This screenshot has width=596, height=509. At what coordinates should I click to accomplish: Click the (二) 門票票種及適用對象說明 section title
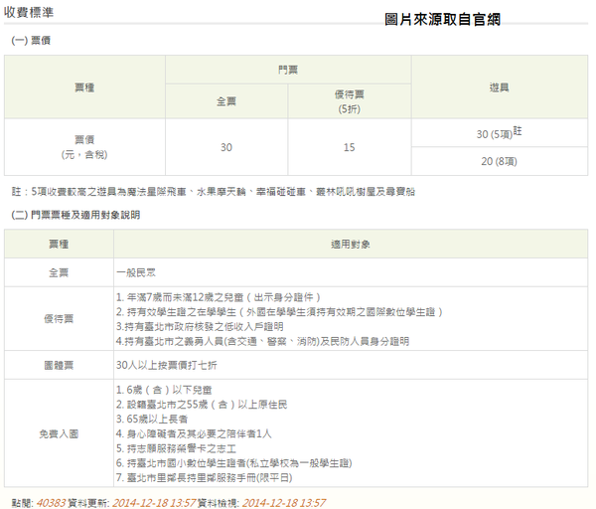pyautogui.click(x=75, y=214)
